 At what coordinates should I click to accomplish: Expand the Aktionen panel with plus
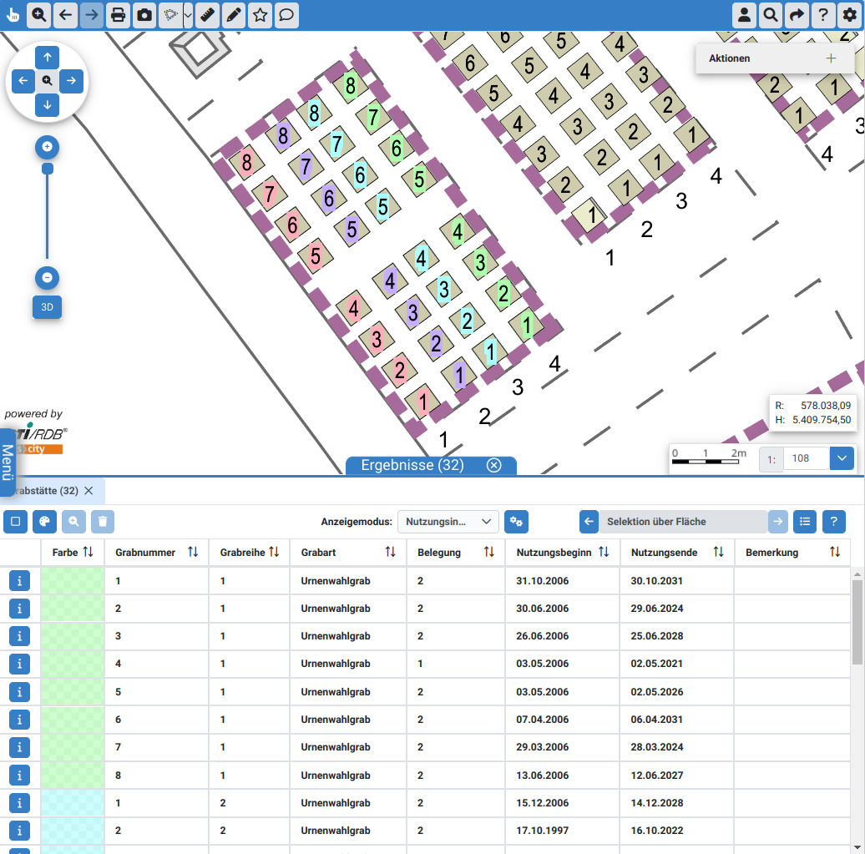830,58
